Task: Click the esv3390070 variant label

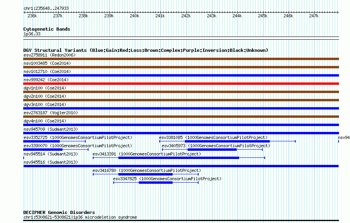Action: [78, 146]
